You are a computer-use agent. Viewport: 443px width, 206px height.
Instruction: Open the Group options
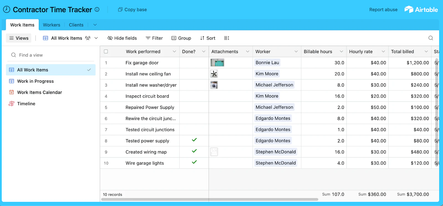point(181,38)
